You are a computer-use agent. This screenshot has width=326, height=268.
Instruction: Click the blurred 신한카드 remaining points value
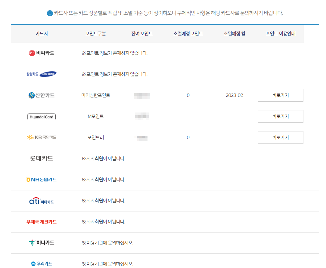pos(142,96)
